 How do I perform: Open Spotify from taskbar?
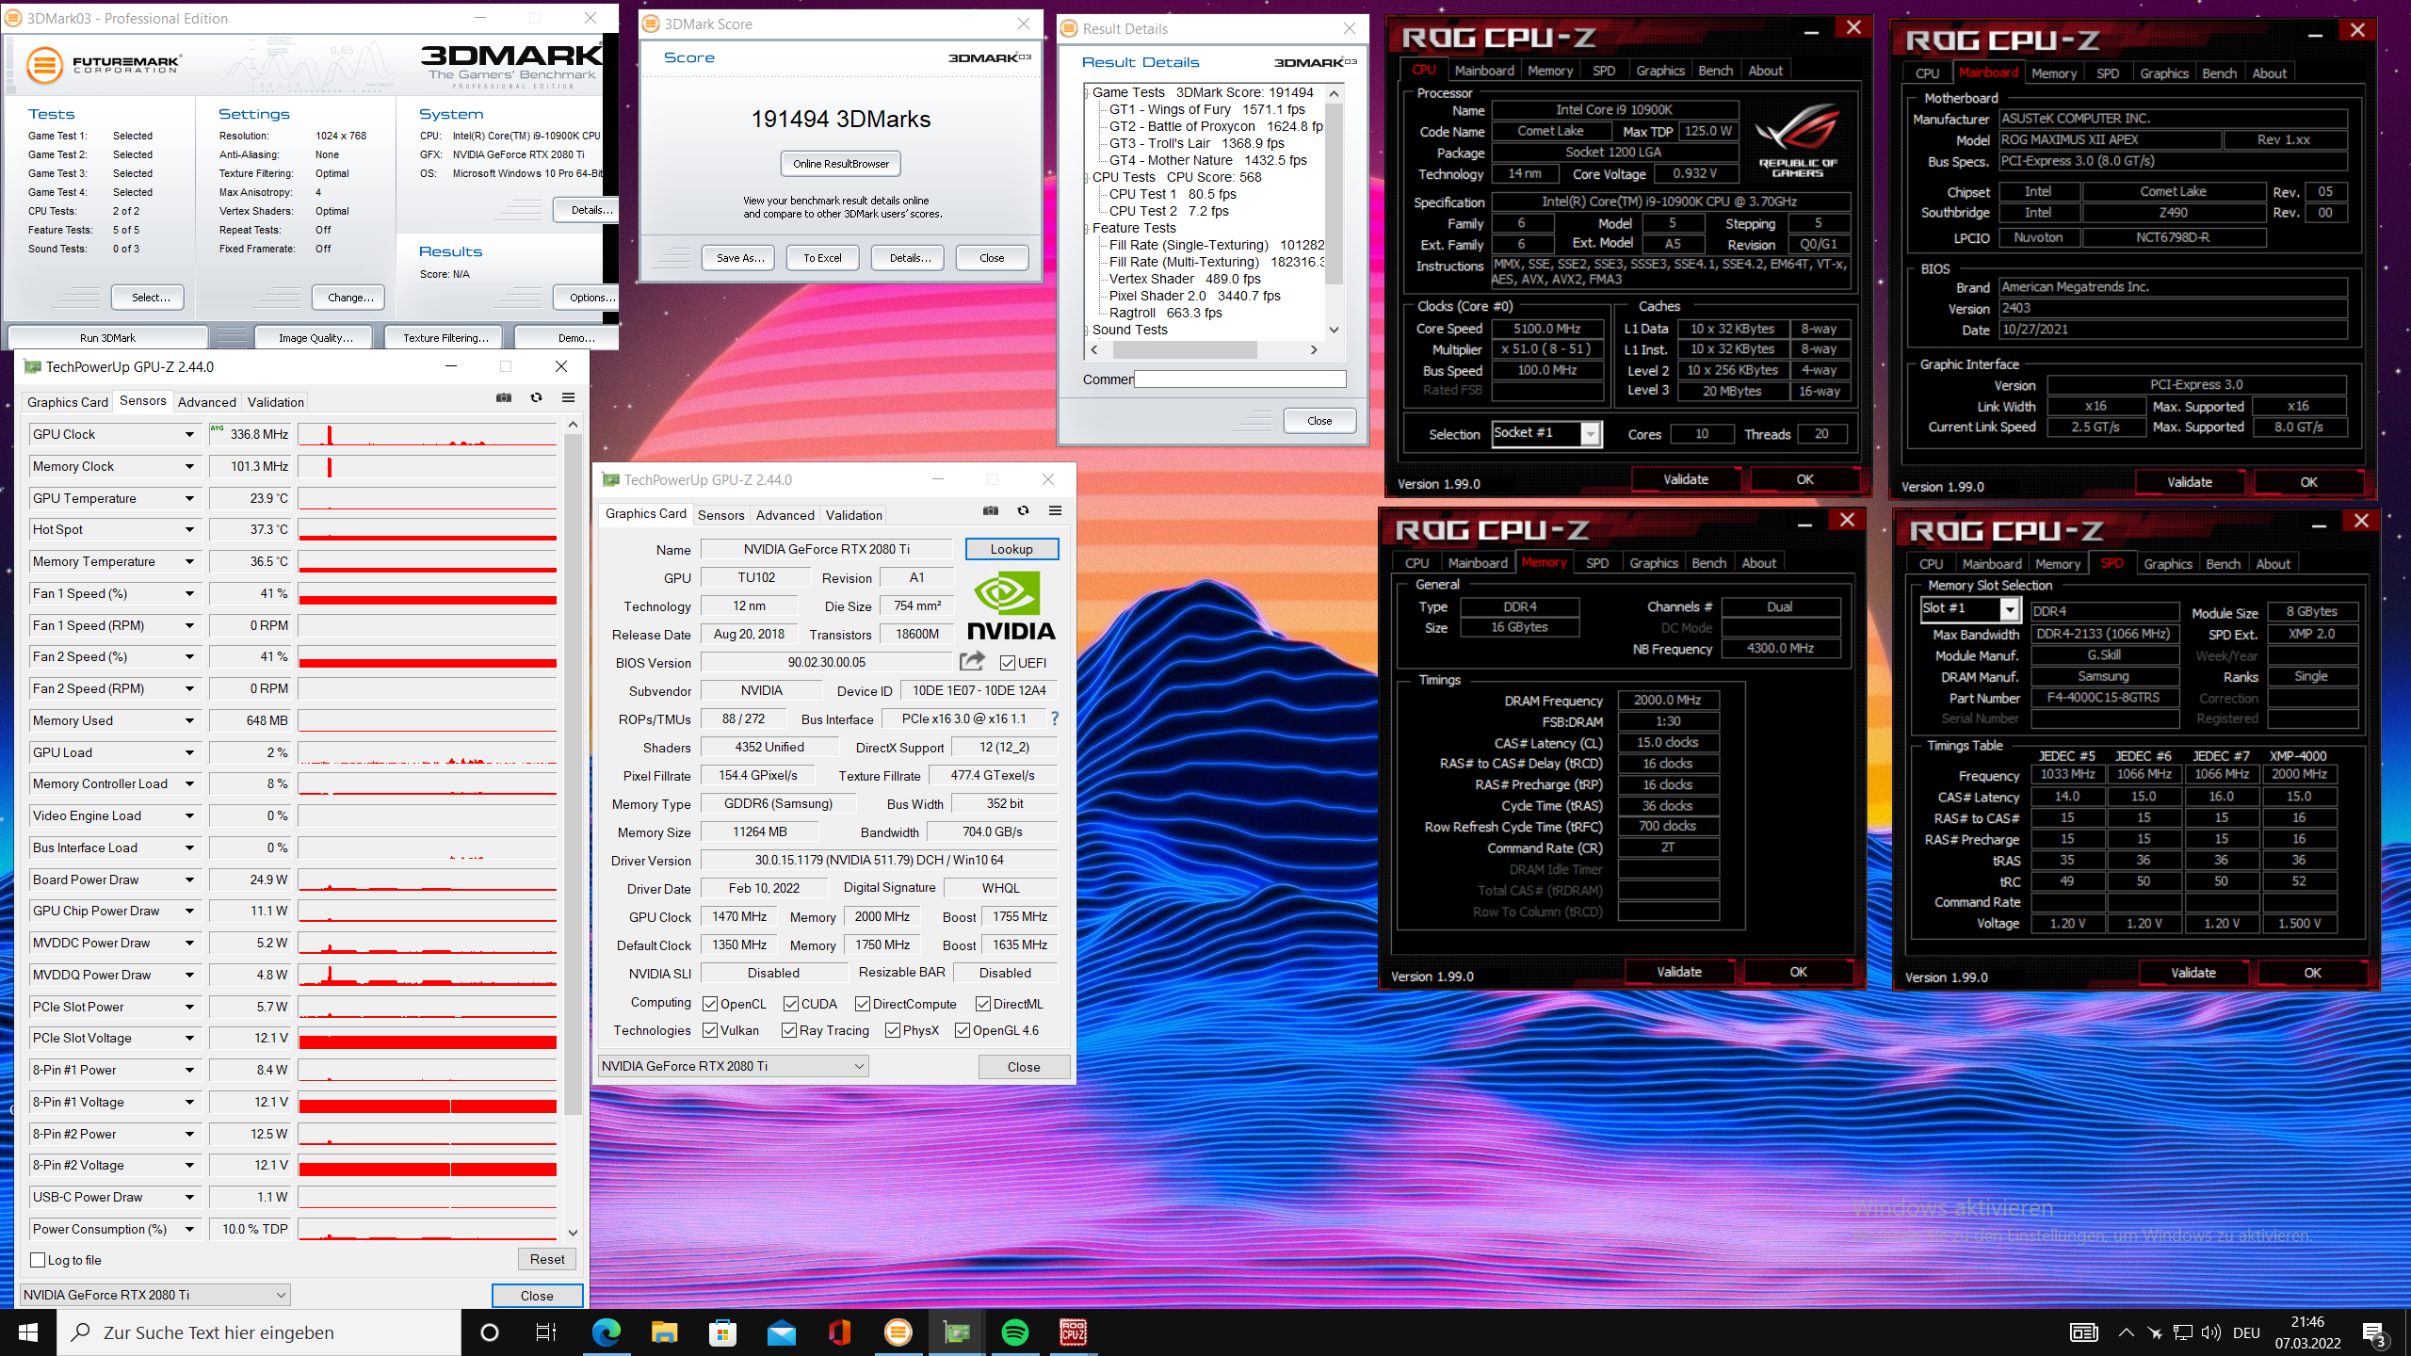point(1015,1332)
